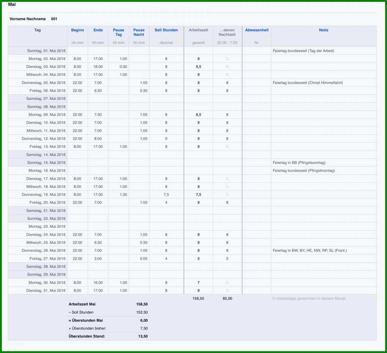Select the note 'Feiertag in BW, BY, HE, NW, RP, SL (Fronl.)'
Viewport: 387px width, 353px height.
pyautogui.click(x=310, y=251)
